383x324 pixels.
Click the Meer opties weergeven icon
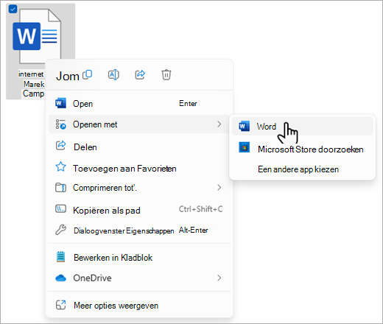click(60, 305)
